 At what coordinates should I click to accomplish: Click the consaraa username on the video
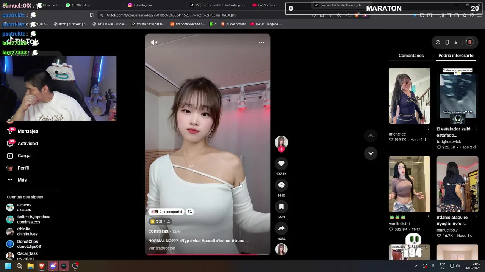(158, 231)
